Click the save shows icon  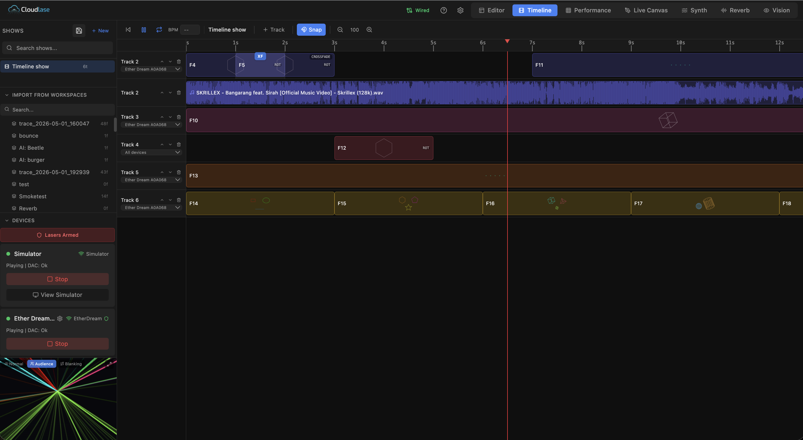pyautogui.click(x=79, y=30)
